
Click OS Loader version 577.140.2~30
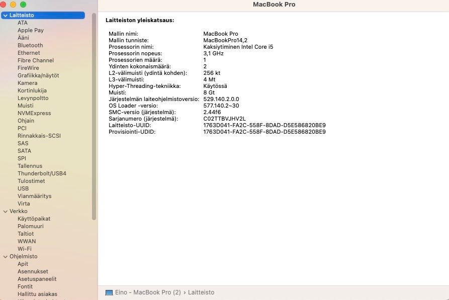221,106
